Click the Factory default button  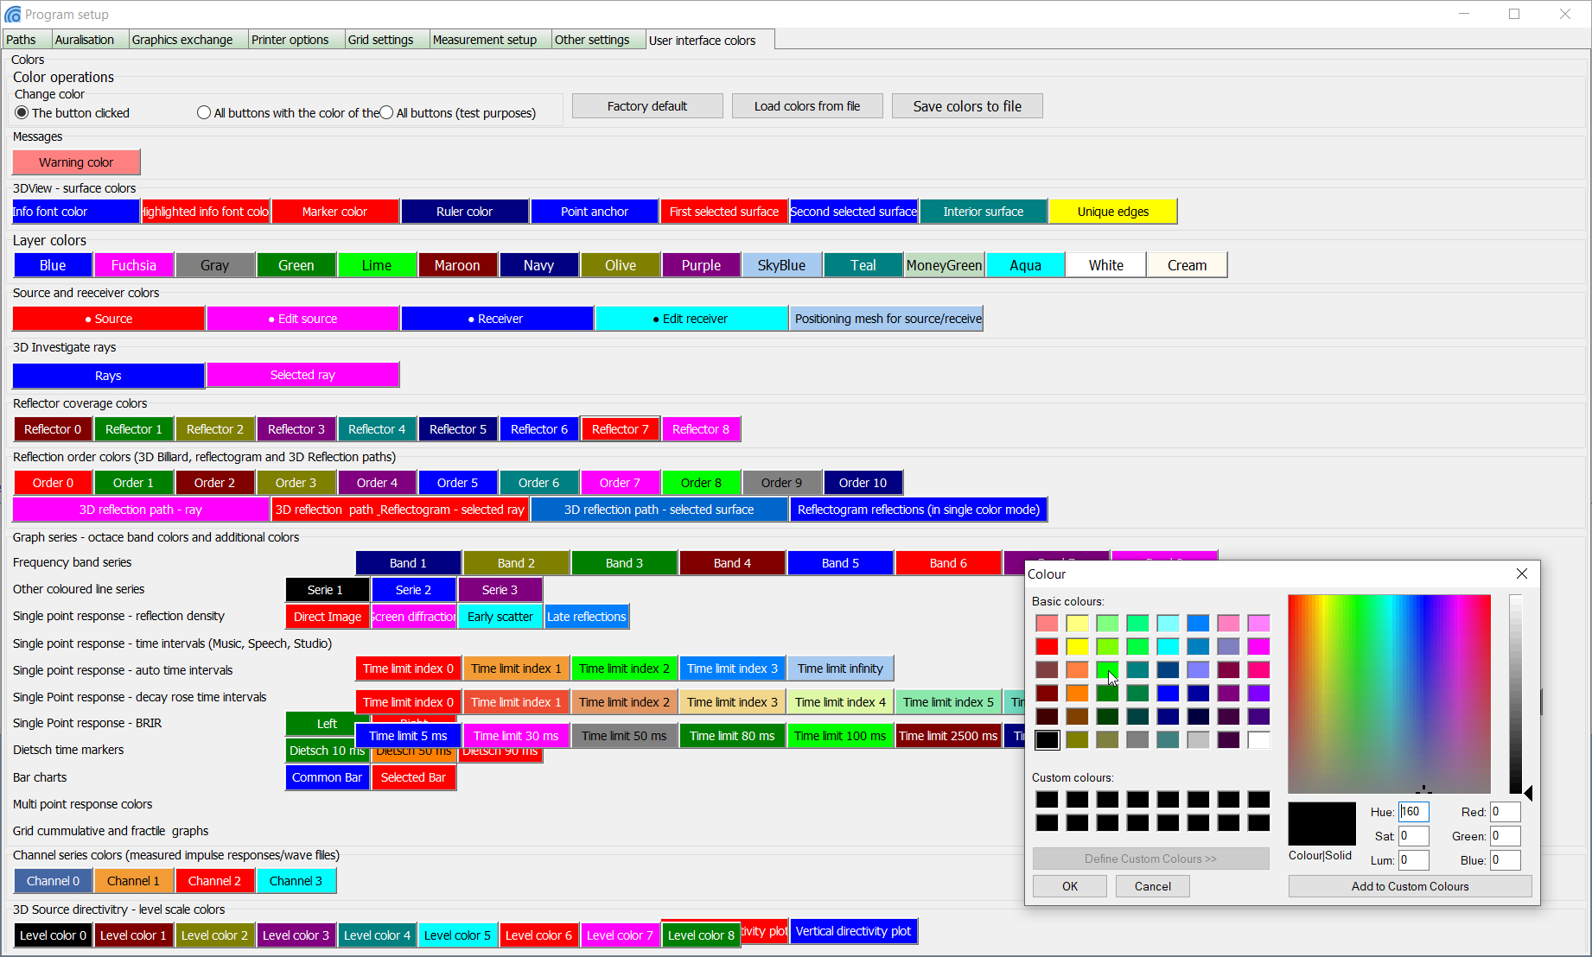[x=646, y=105]
